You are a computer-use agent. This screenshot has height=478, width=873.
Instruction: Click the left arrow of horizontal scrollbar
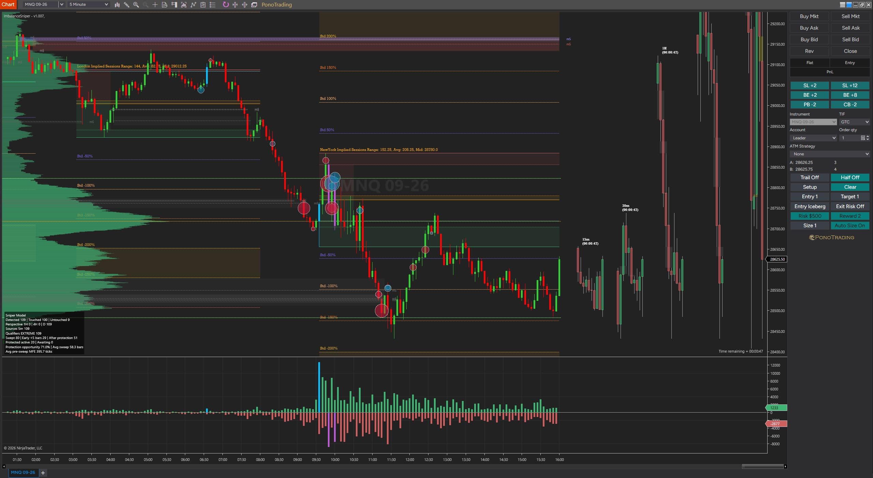coord(4,466)
